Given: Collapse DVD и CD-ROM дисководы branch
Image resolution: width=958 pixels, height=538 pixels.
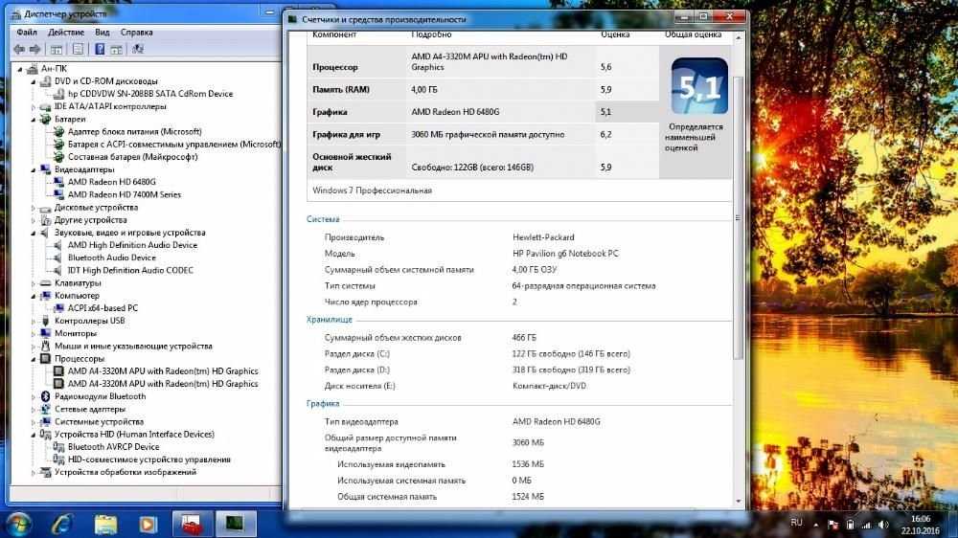Looking at the screenshot, I should coord(34,81).
